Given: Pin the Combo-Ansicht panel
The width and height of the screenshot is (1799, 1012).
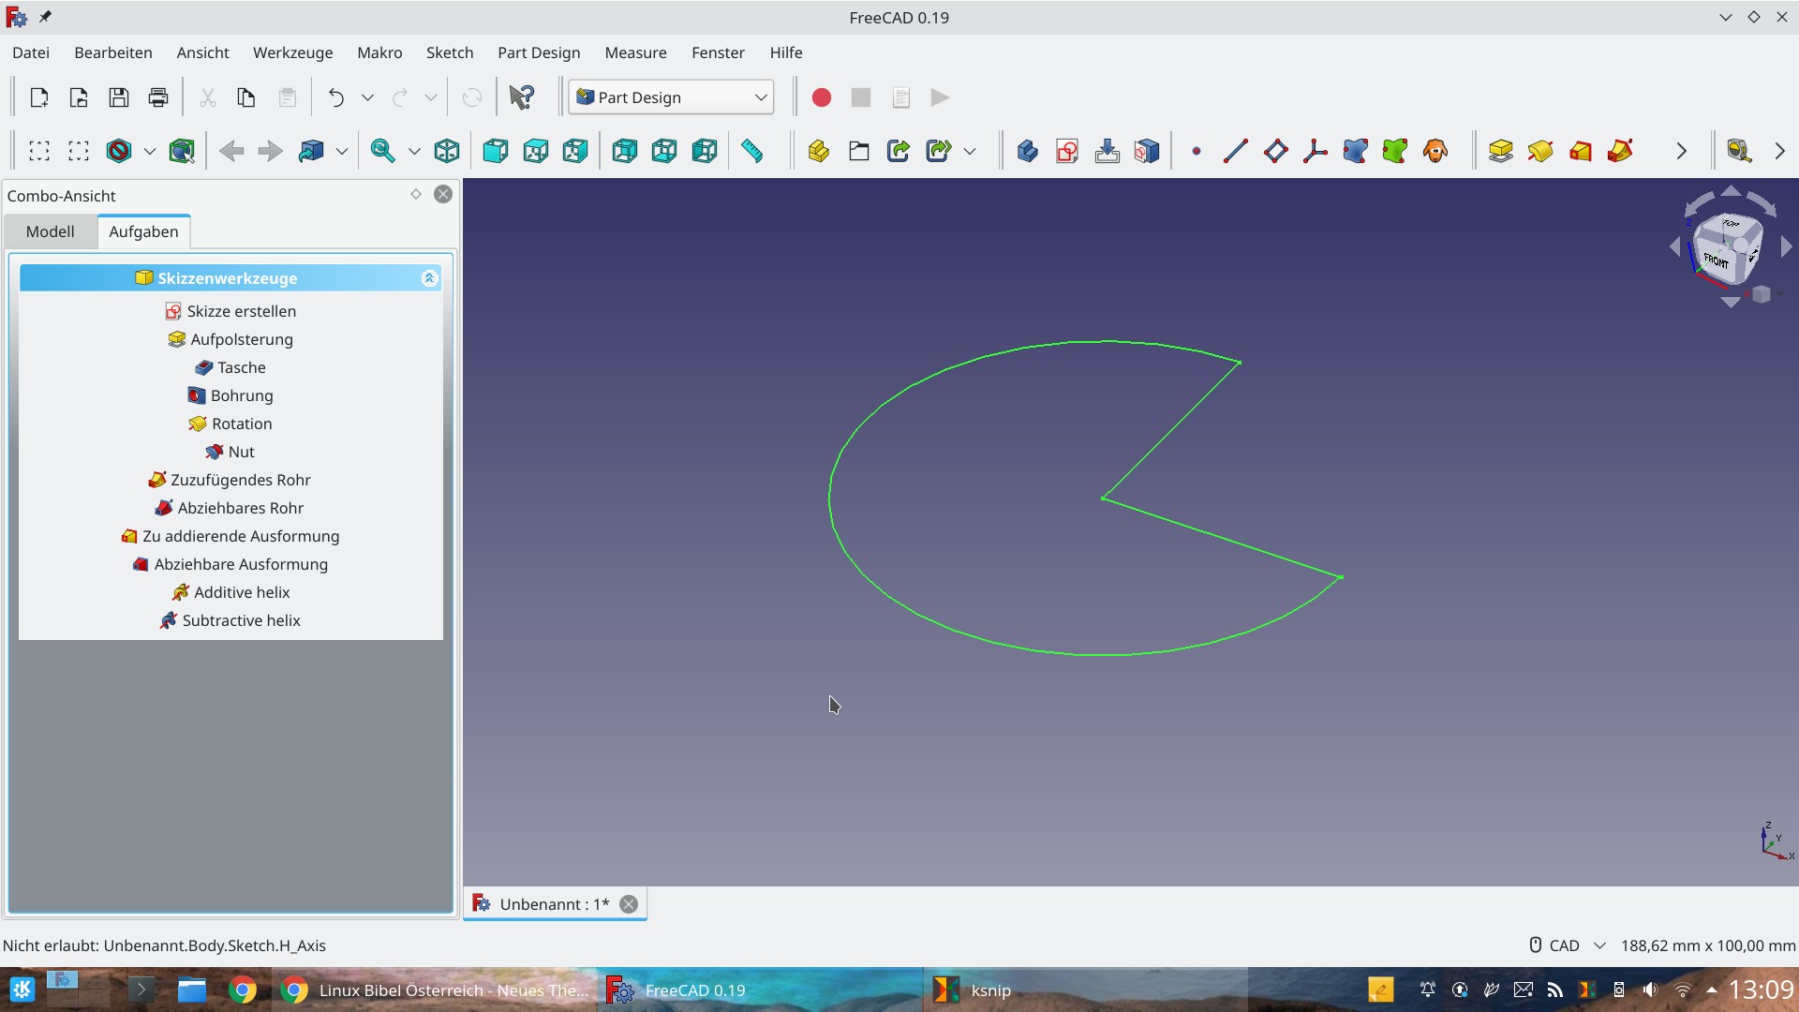Looking at the screenshot, I should coord(415,194).
